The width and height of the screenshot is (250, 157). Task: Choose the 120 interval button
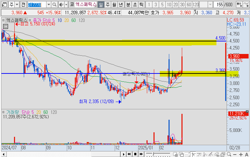click(196, 5)
